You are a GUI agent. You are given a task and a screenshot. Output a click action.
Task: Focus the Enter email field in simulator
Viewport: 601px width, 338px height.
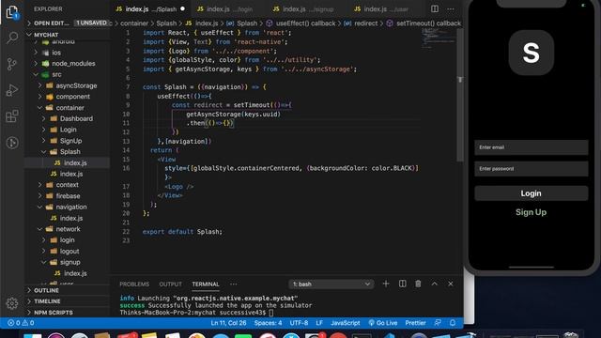tap(531, 147)
